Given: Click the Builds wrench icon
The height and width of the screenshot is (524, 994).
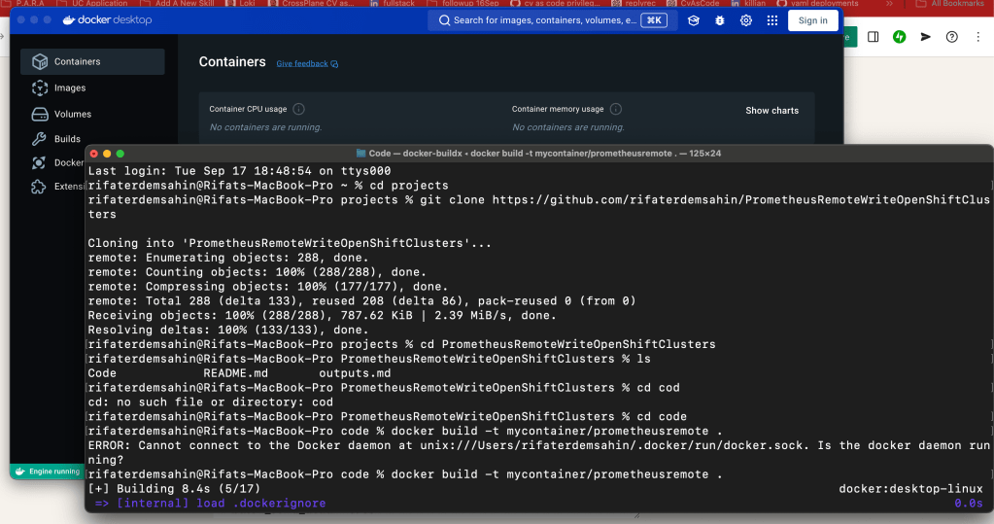Looking at the screenshot, I should (39, 139).
